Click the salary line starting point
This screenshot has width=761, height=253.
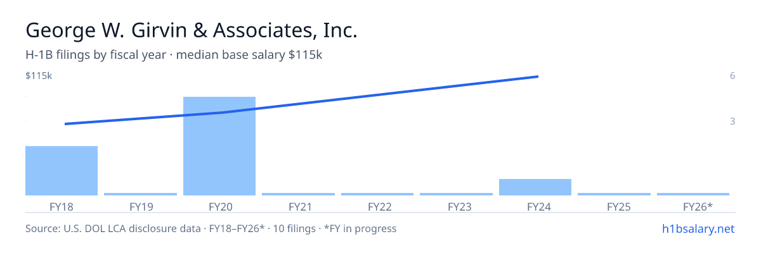[x=66, y=124]
